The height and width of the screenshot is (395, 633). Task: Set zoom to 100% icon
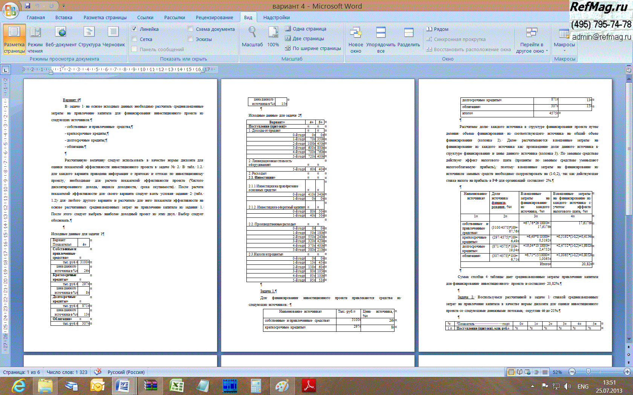[x=273, y=37]
